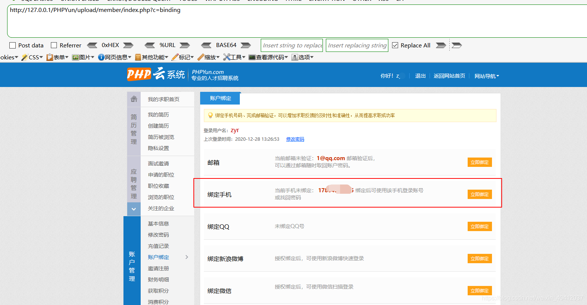Click the %URL encode right arrow
The width and height of the screenshot is (587, 305).
point(185,45)
